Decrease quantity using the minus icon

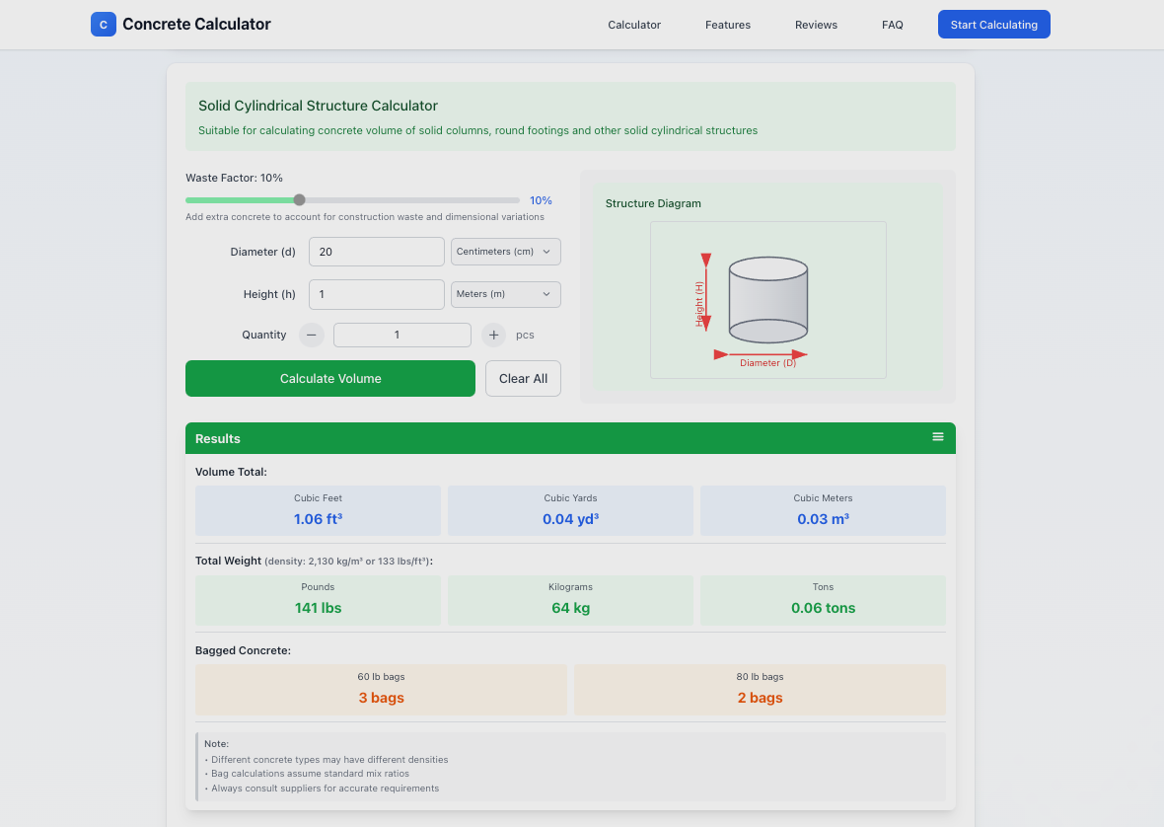311,335
